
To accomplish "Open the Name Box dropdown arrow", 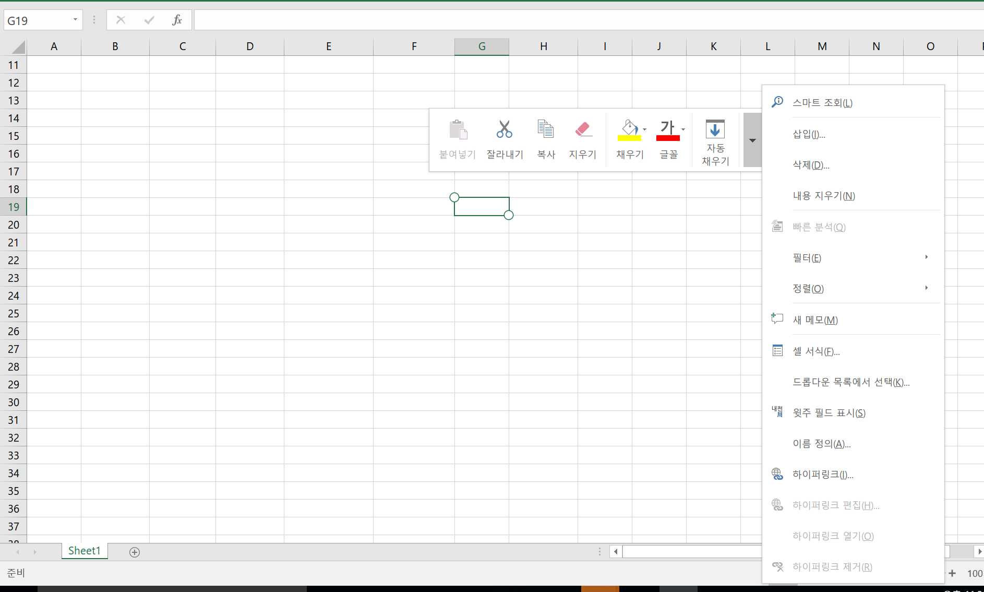I will click(76, 20).
